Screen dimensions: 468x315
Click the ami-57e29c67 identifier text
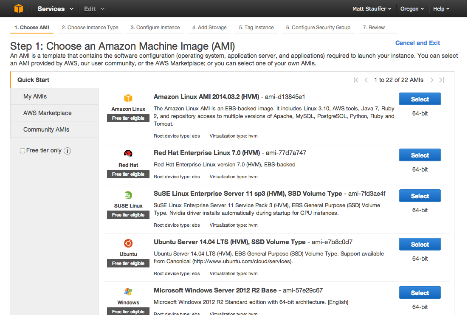pyautogui.click(x=303, y=290)
